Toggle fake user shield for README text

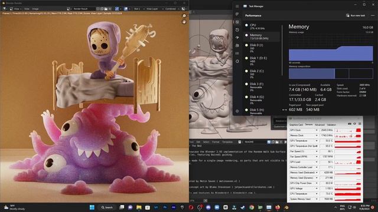coord(269,142)
